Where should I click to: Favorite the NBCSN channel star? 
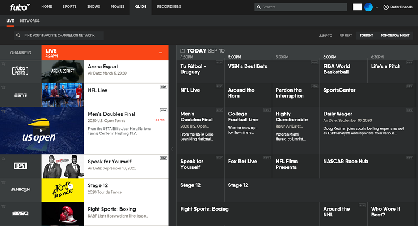coord(3,182)
